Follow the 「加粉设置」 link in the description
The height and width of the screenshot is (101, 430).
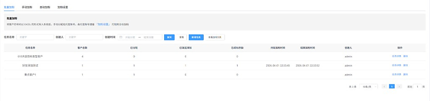coord(103,24)
